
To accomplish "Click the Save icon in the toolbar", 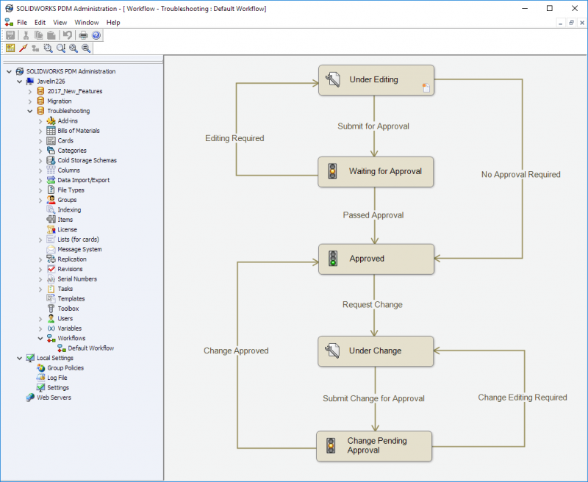I will 10,35.
